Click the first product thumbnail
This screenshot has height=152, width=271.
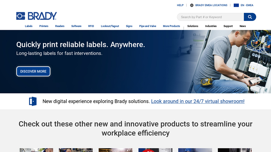36,150
